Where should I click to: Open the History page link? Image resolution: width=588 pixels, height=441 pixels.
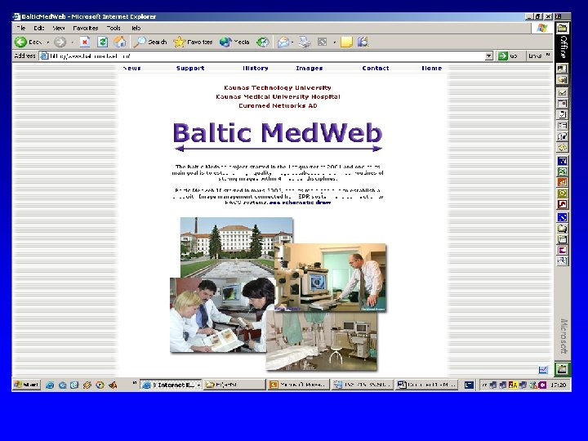256,69
